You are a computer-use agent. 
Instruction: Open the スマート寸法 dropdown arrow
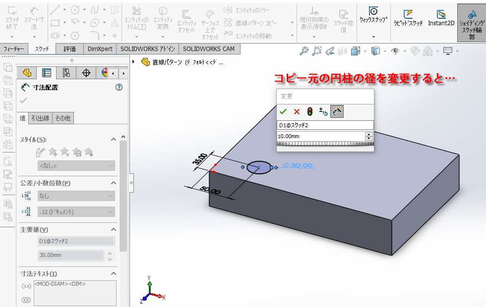coord(34,37)
